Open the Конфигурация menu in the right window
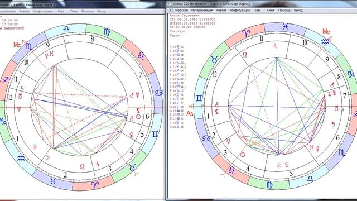Screen dimensions: 357x201 (x=239, y=10)
